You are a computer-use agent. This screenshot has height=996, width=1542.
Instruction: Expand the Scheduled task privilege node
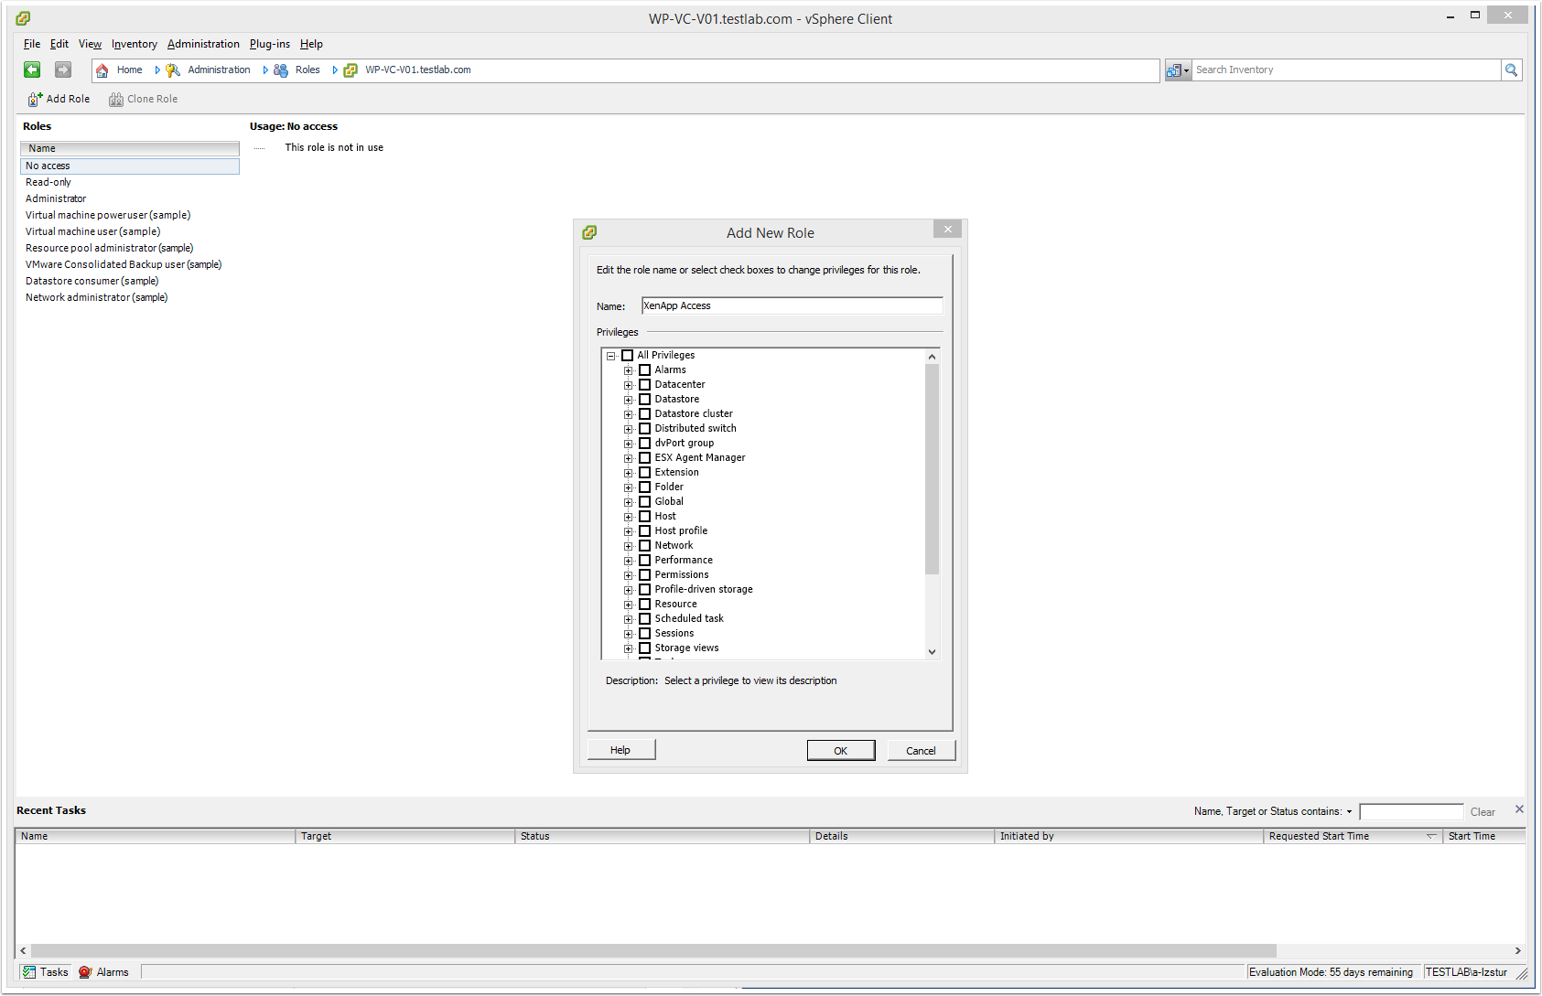(628, 619)
